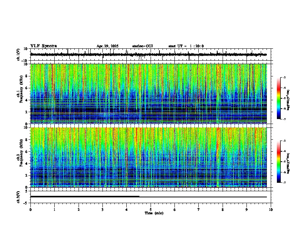Click the log(PSD) label next to ch.1 colorbar
Screen dimensions: 305x235
[x=288, y=100]
